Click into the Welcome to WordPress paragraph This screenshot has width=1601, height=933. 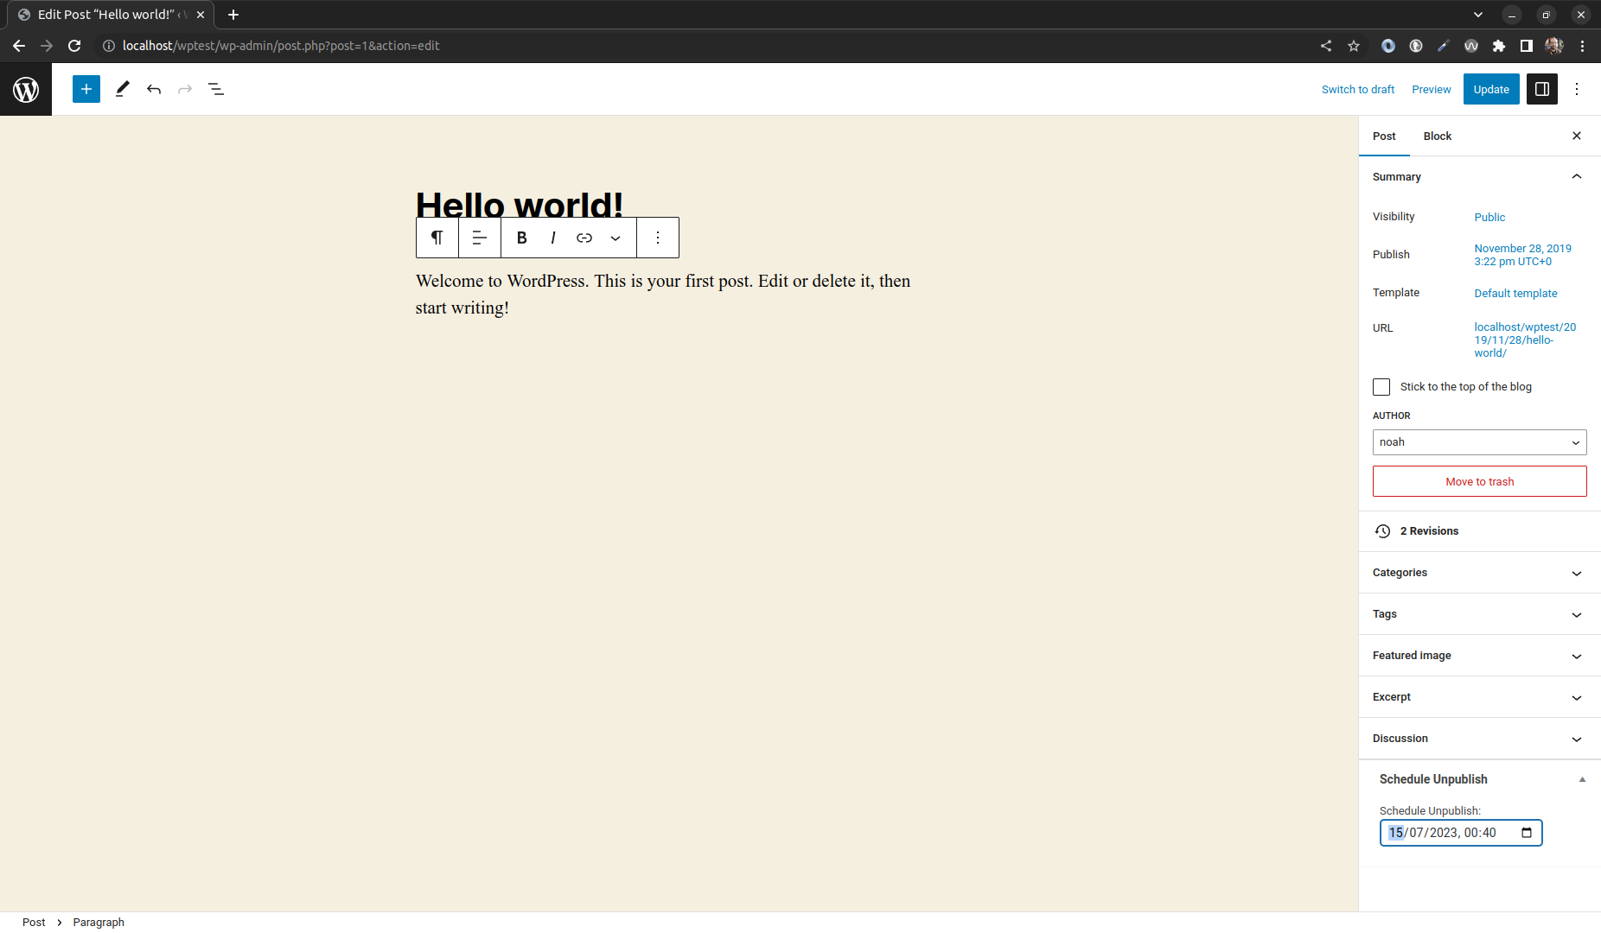[x=663, y=295]
